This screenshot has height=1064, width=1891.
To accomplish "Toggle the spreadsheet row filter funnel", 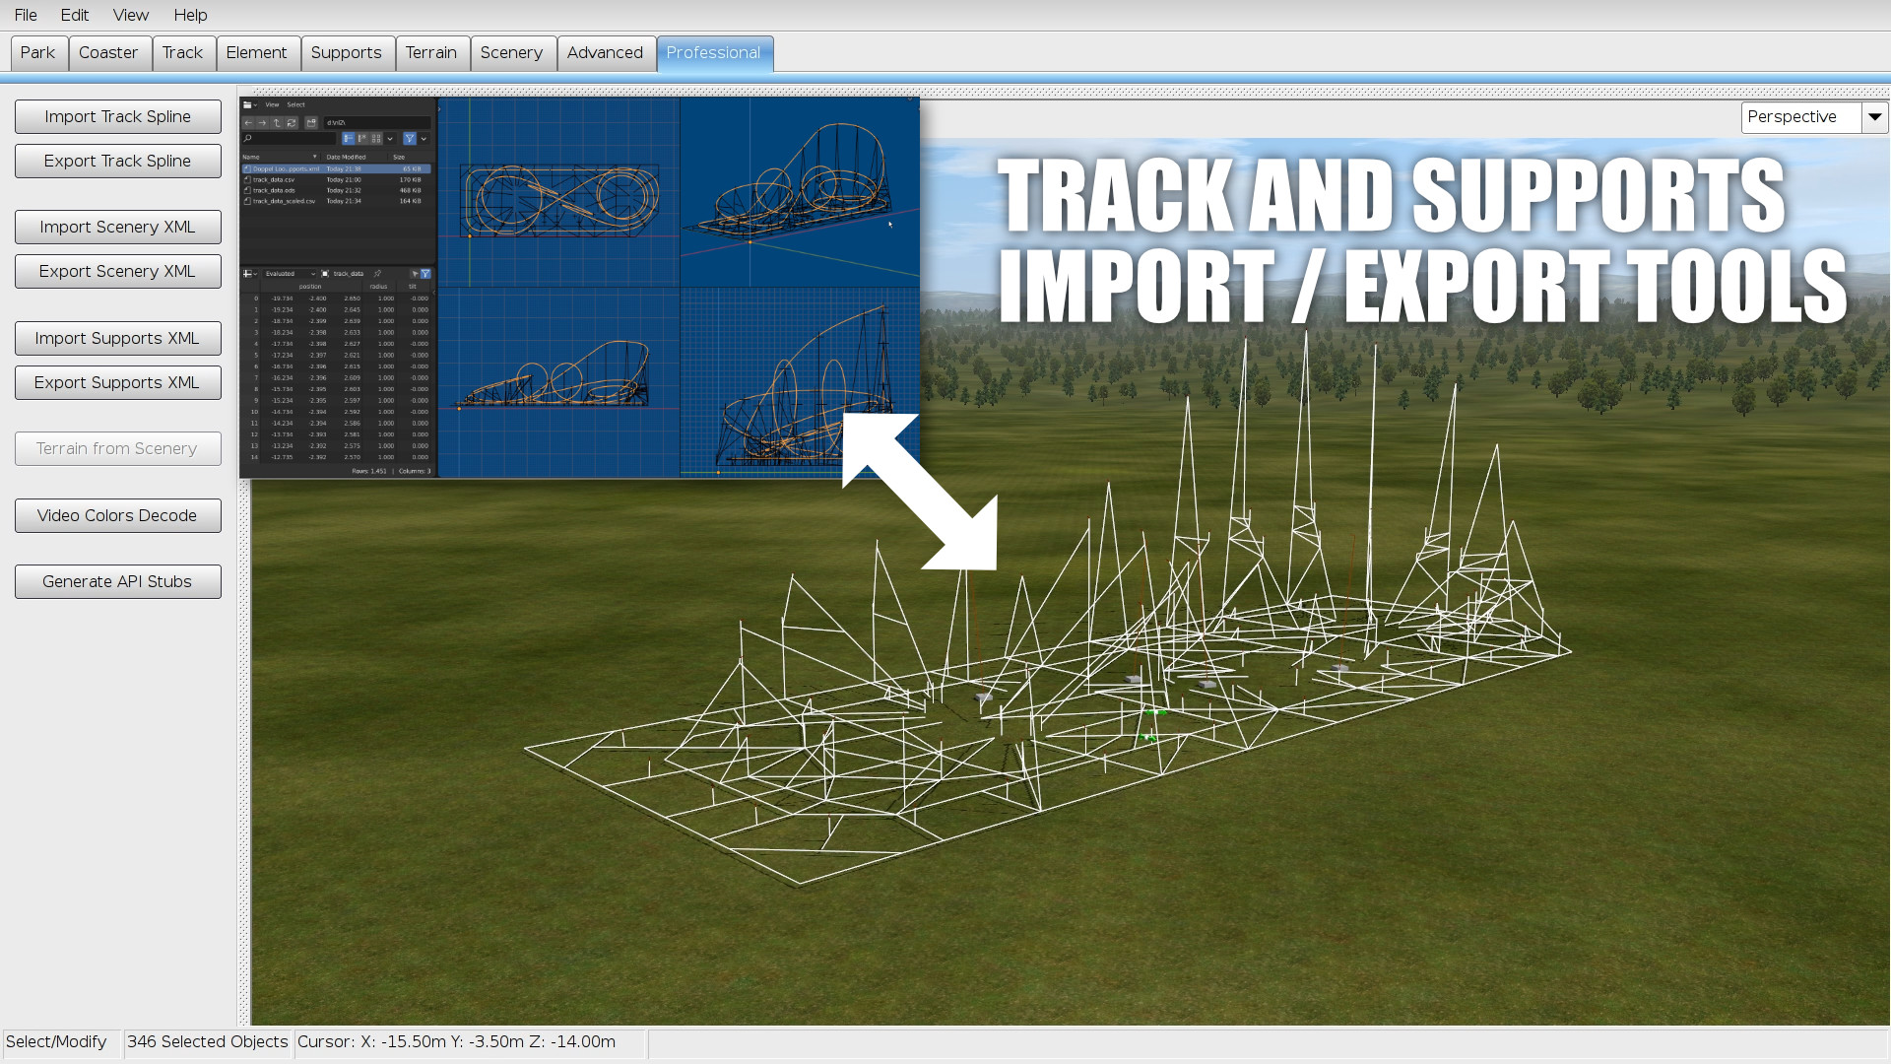I will pos(425,274).
